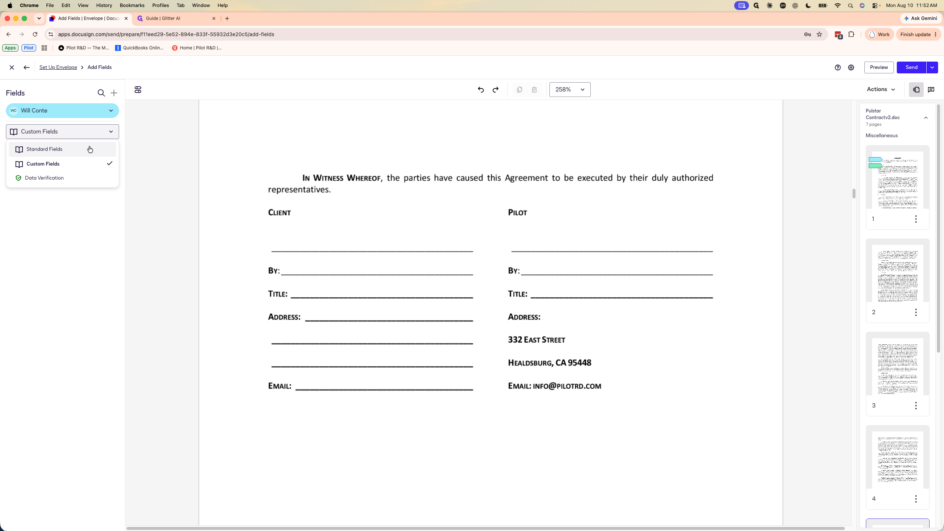The image size is (944, 531).
Task: Open Pilot R&D — The M... bookmark
Action: [84, 48]
